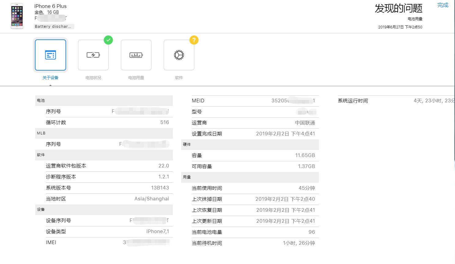The height and width of the screenshot is (264, 455).
Task: Switch to the 软件 tab
Action: [x=179, y=77]
